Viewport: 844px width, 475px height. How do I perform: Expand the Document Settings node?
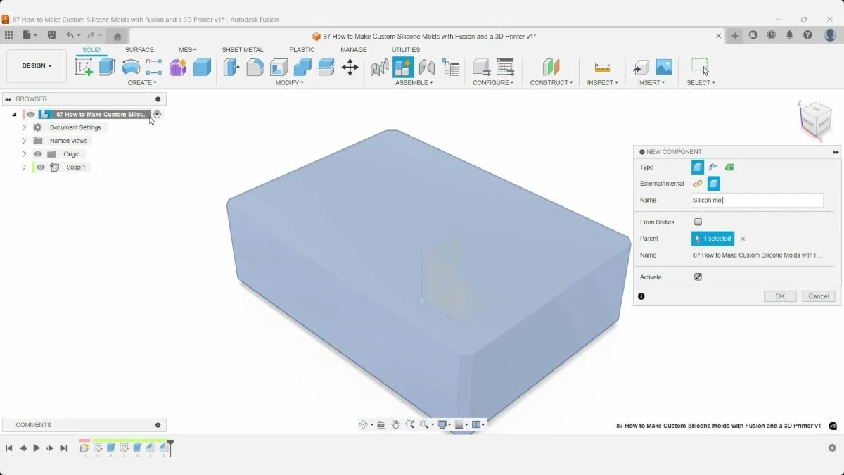[x=24, y=127]
